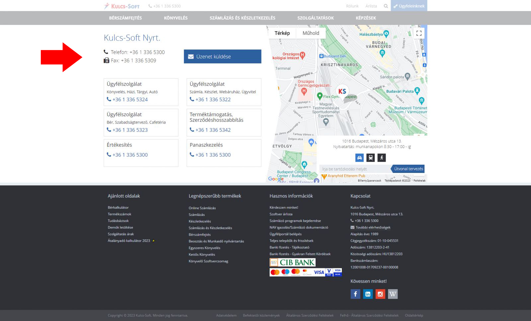Image resolution: width=531 pixels, height=321 pixels.
Task: Click the Budavári Palota map pin
Action: 417,91
